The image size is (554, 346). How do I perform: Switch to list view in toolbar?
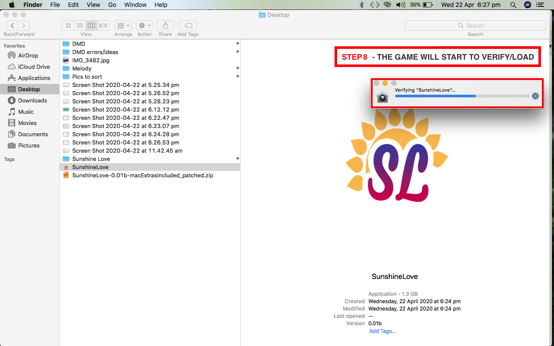[x=80, y=26]
